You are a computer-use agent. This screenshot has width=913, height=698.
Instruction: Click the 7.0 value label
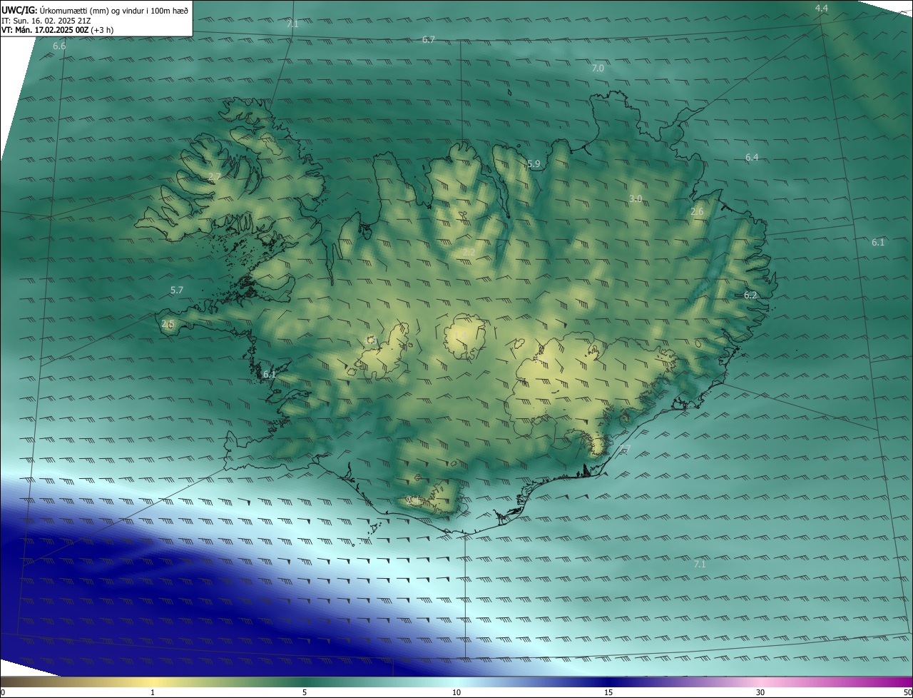click(x=598, y=69)
